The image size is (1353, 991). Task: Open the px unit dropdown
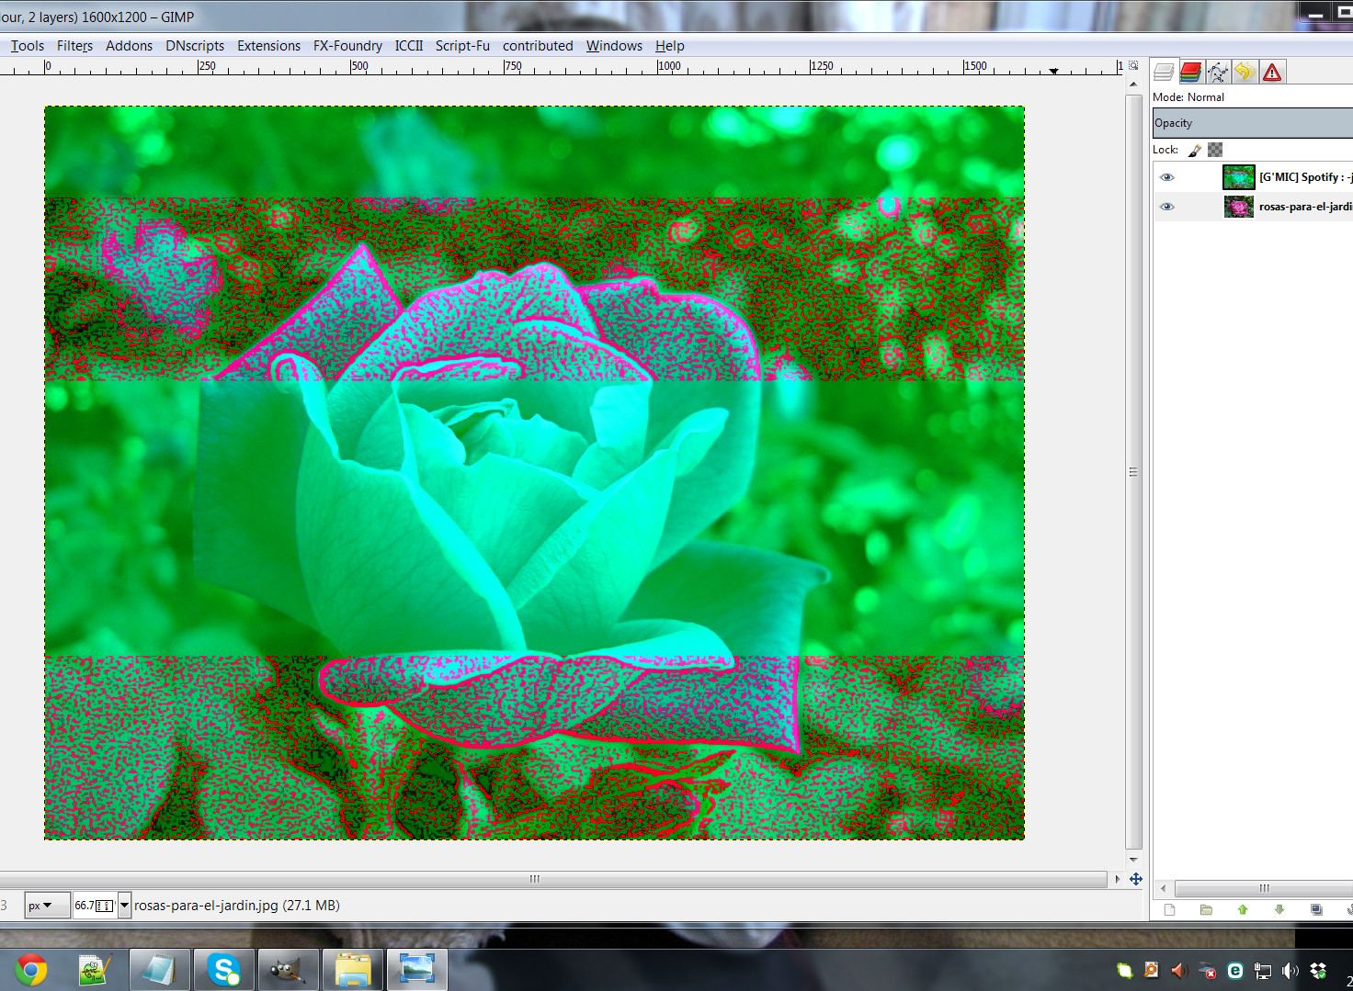(47, 906)
